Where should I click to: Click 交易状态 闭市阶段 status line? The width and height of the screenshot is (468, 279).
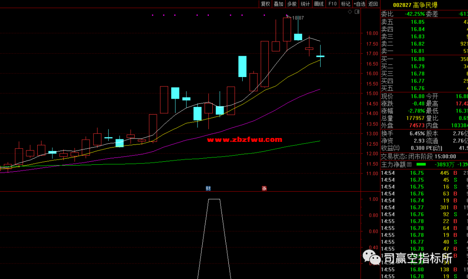(x=419, y=157)
